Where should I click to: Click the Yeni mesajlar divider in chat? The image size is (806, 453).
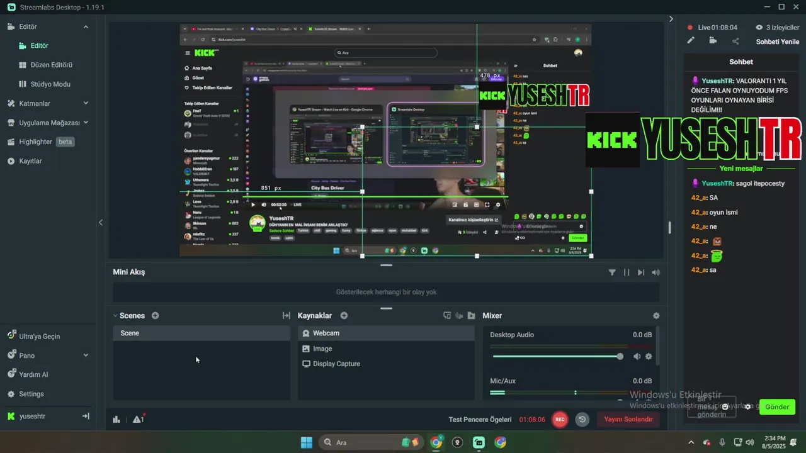point(741,169)
